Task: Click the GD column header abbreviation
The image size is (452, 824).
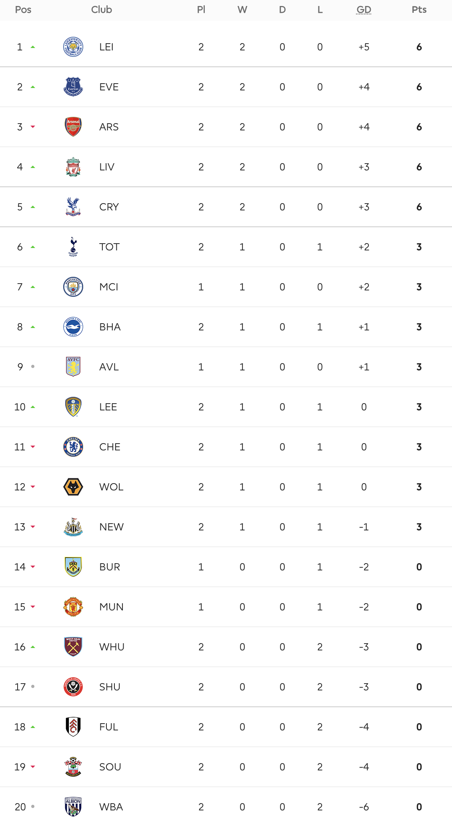Action: [364, 10]
